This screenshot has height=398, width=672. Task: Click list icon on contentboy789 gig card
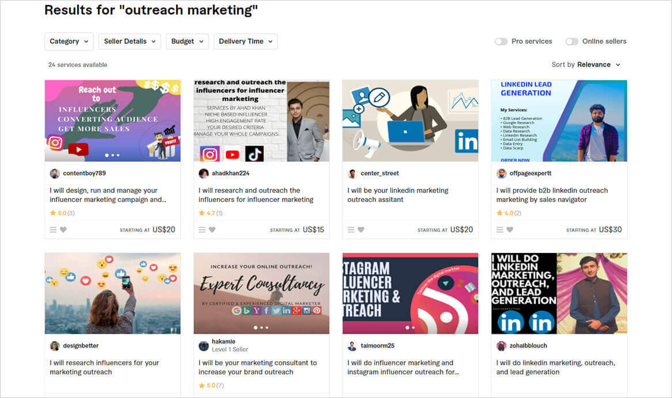point(53,229)
